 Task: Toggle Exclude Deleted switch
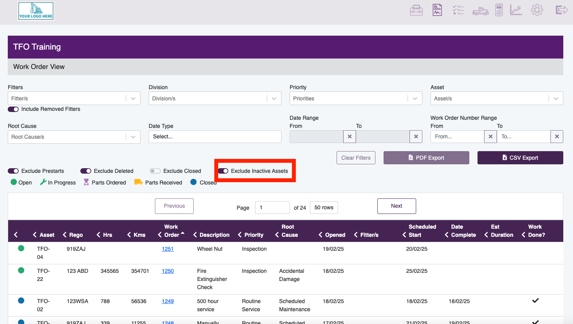point(86,171)
